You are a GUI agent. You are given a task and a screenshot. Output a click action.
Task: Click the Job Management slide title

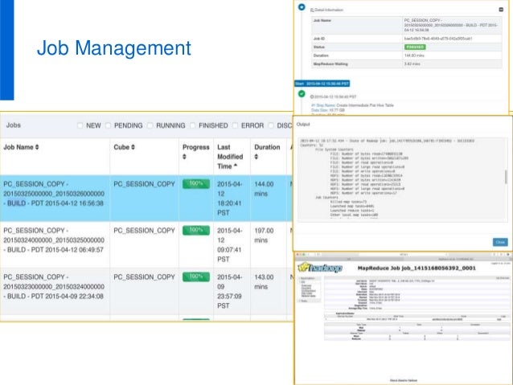tap(114, 48)
